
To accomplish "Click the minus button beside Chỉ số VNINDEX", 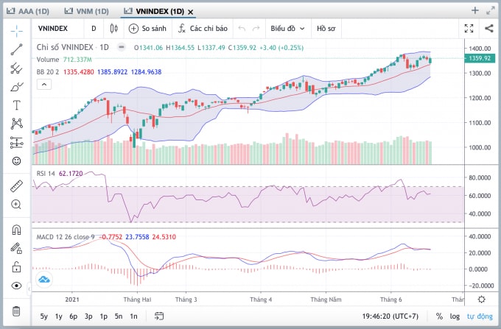I will 122,47.
